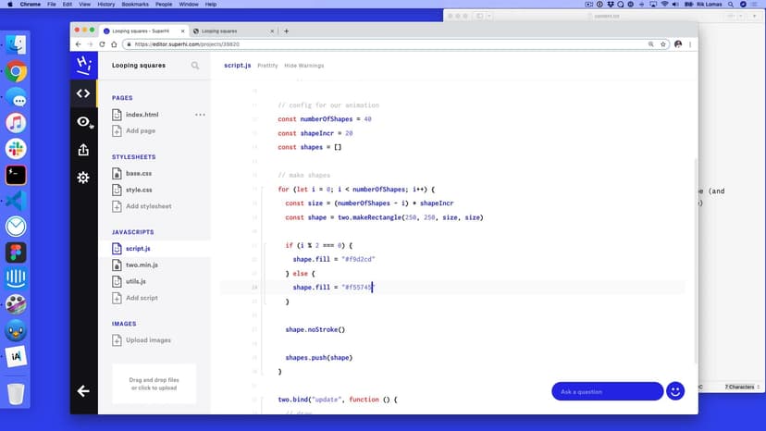Open style.css in the stylesheets list
The image size is (766, 431).
pyautogui.click(x=139, y=190)
